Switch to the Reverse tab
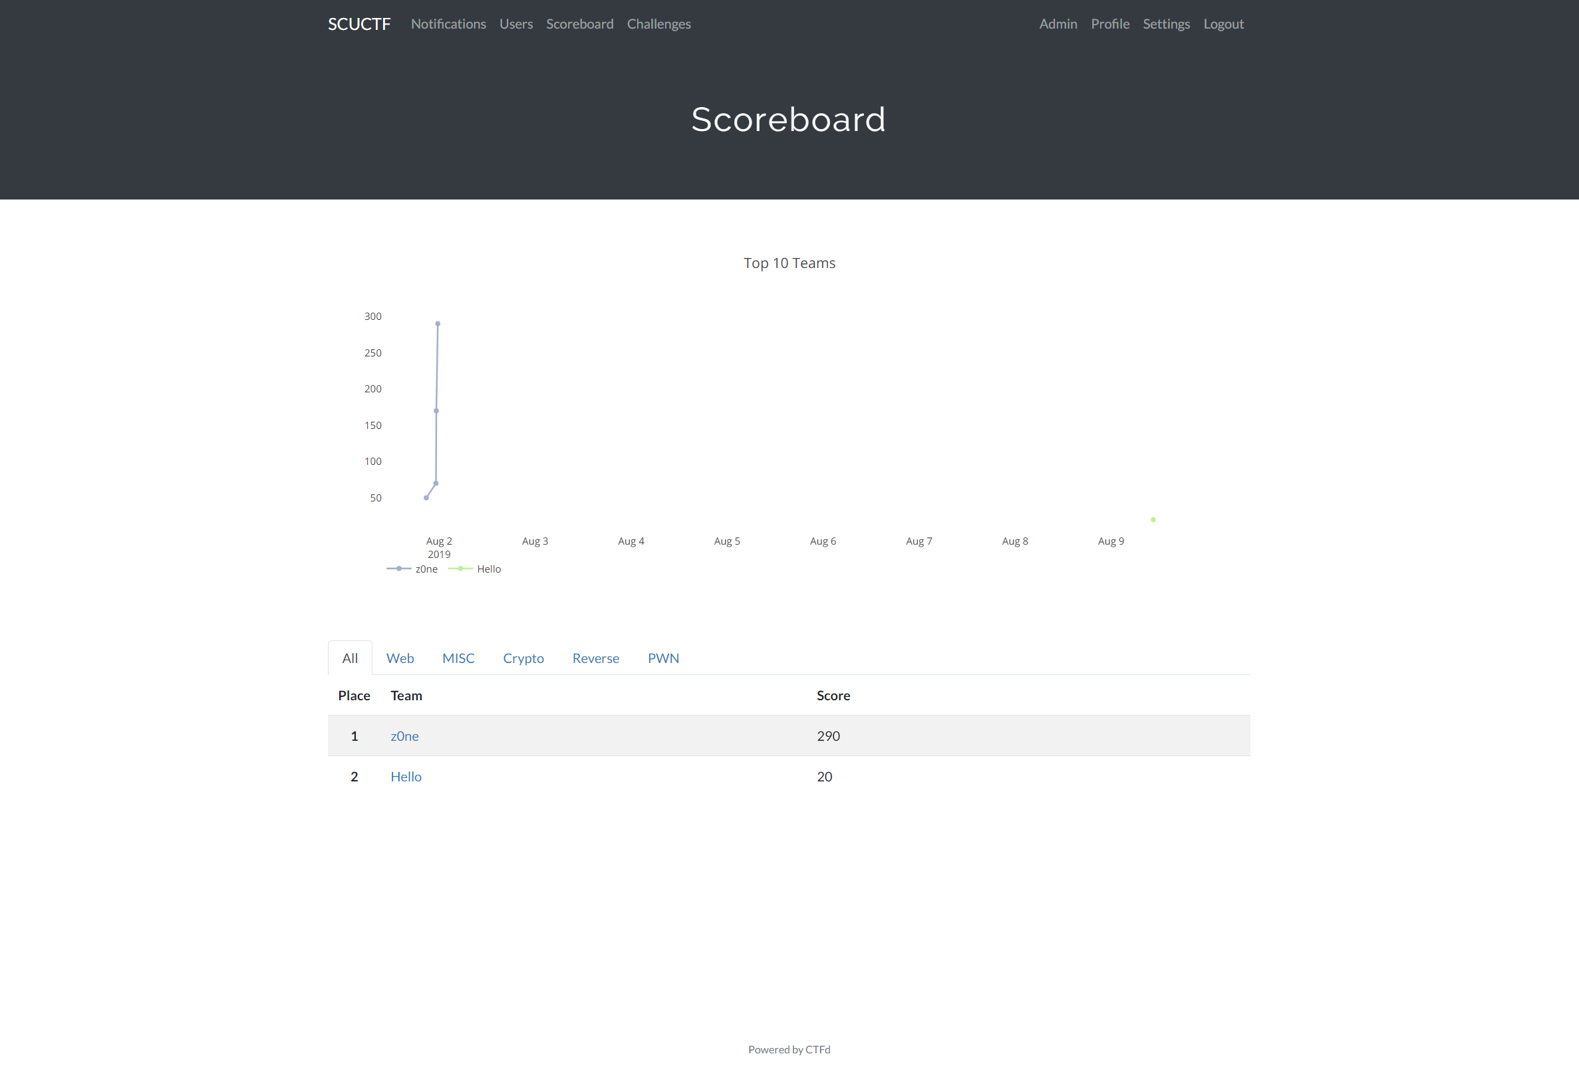Image resolution: width=1579 pixels, height=1074 pixels. (x=595, y=658)
